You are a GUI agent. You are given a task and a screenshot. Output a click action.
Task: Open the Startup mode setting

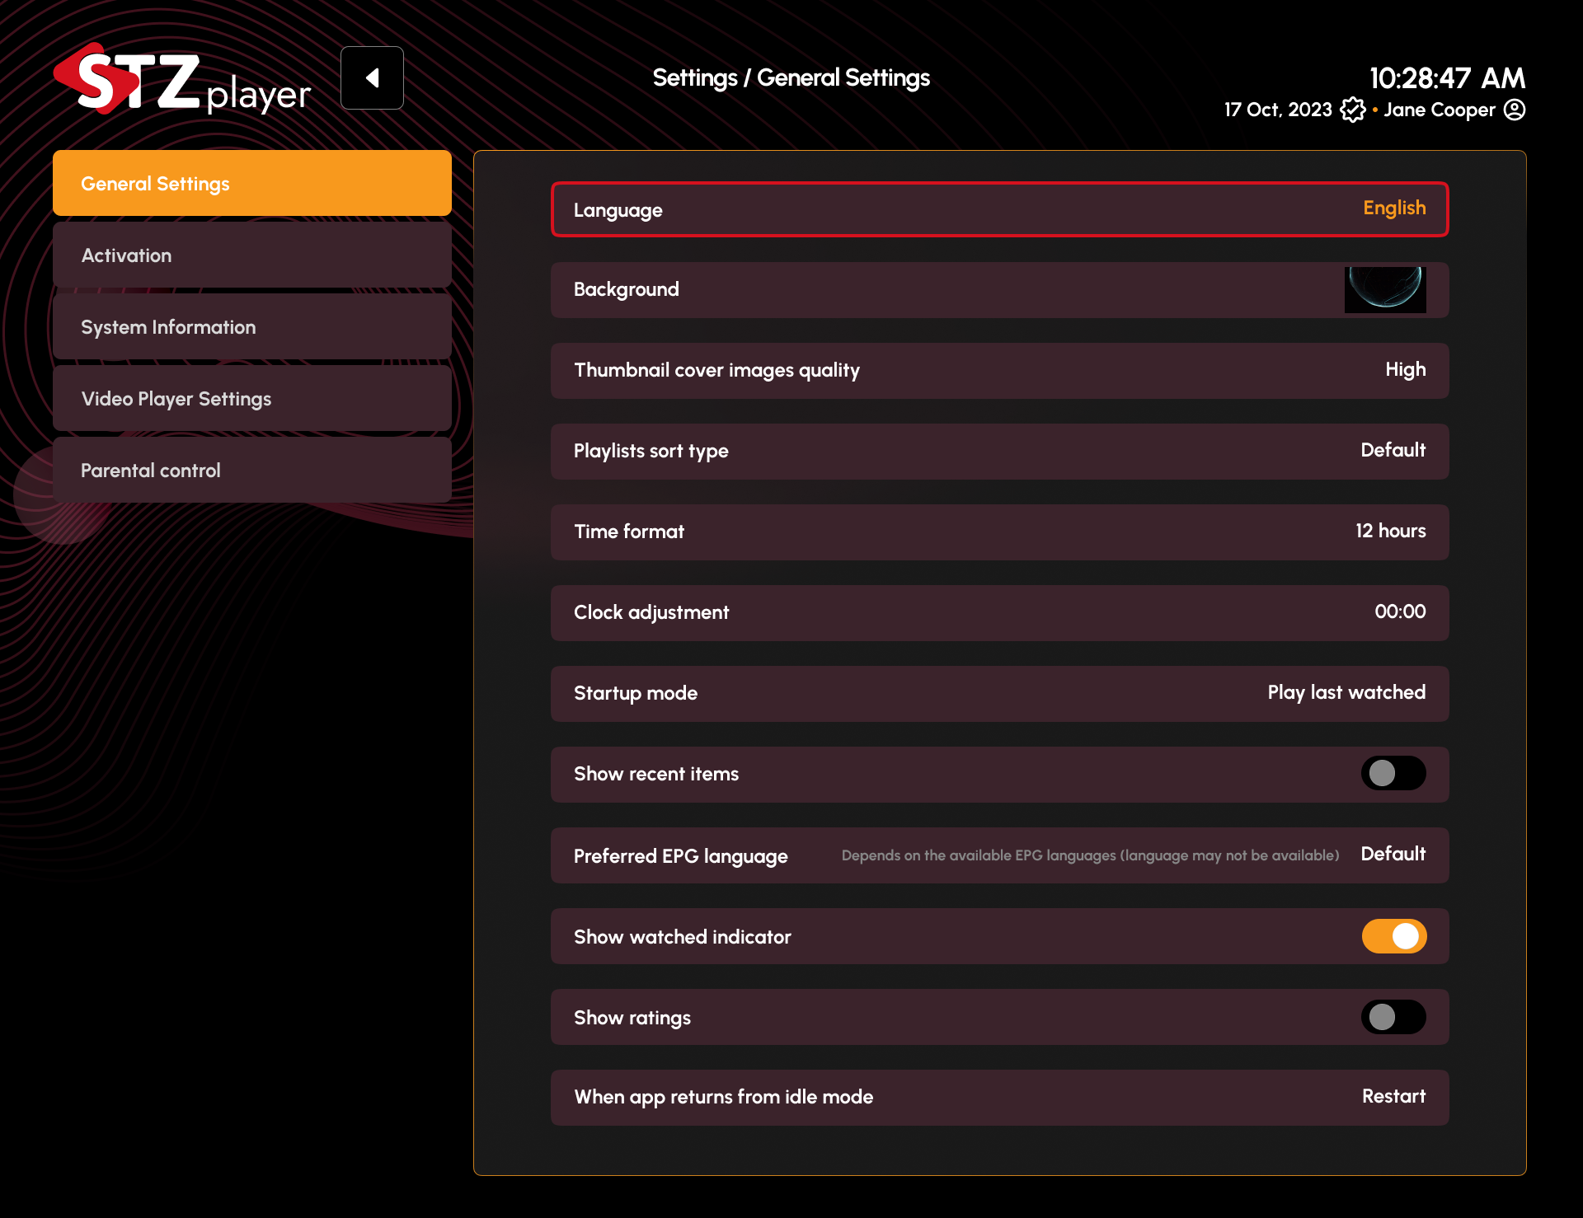[x=999, y=693]
